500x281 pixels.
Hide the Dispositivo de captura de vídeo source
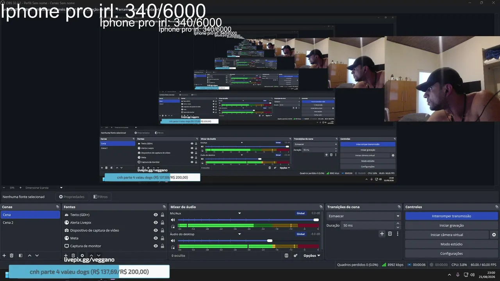156,230
